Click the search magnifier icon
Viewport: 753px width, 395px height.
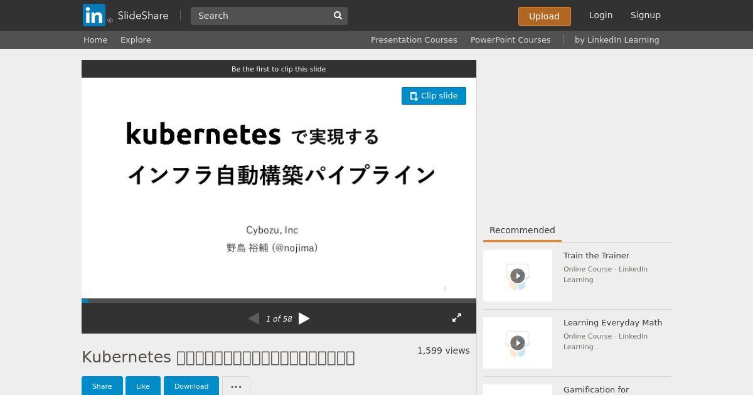coord(338,16)
